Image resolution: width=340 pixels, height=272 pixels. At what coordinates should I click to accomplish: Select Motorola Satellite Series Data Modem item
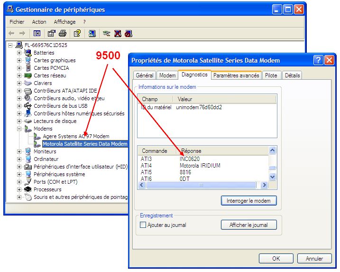tap(85, 144)
